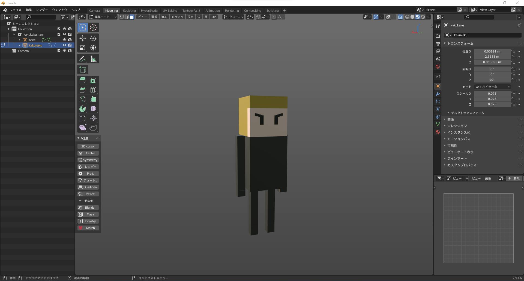Toggle X-ray display in viewport header
This screenshot has width=524, height=281.
[400, 17]
